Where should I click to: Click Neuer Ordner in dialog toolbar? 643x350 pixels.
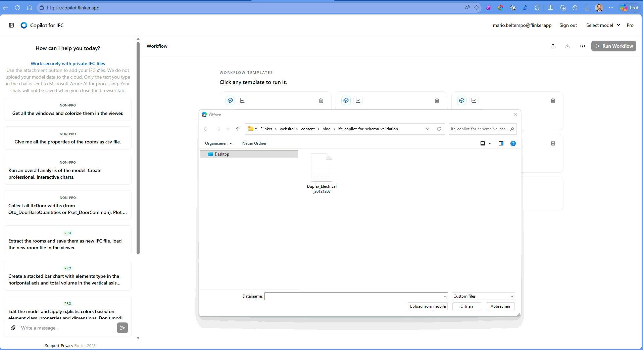[254, 143]
